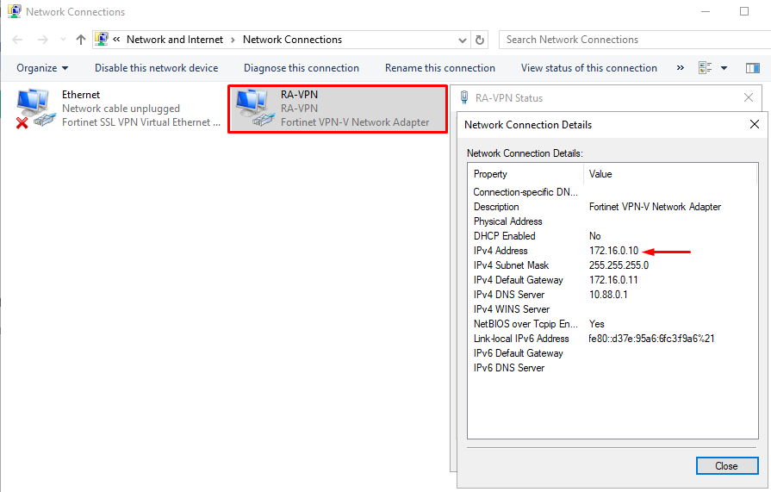Select the Link-local IPv6 Address row
Image resolution: width=771 pixels, height=492 pixels.
click(x=612, y=339)
